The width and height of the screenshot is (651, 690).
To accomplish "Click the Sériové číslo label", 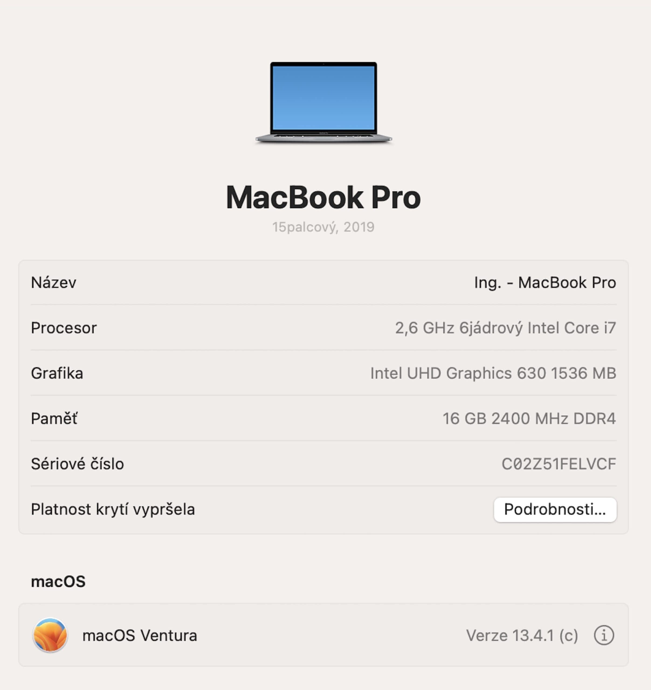I will [x=77, y=464].
